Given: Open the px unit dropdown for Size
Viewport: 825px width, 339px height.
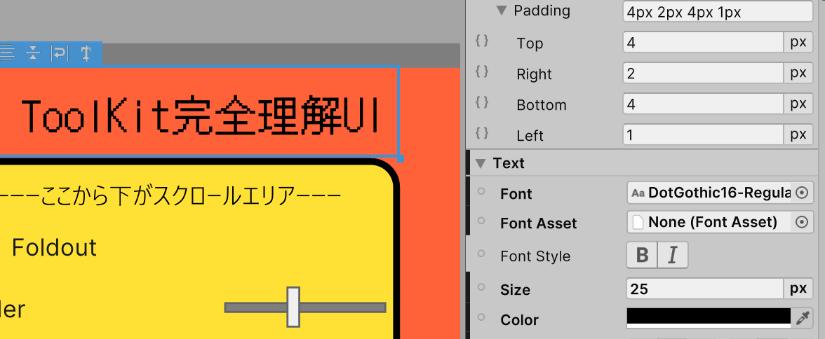Looking at the screenshot, I should (x=798, y=289).
